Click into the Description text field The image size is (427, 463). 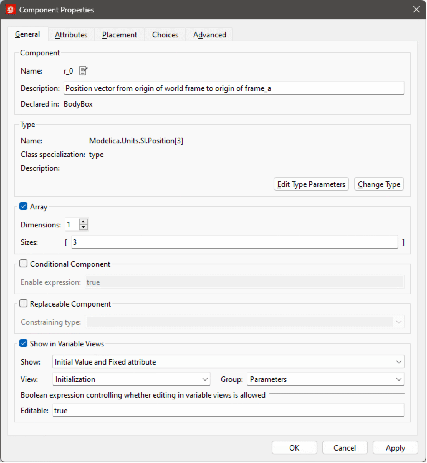(234, 88)
